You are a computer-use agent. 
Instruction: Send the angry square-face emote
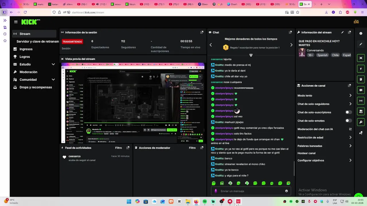coord(222,183)
